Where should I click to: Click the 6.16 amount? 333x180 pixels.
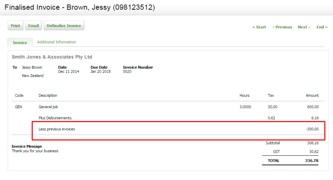click(x=315, y=118)
